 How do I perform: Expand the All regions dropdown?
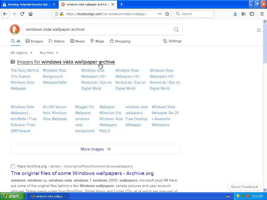point(21,53)
